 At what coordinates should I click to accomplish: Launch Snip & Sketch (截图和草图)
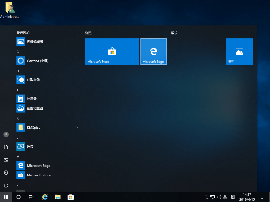35,109
